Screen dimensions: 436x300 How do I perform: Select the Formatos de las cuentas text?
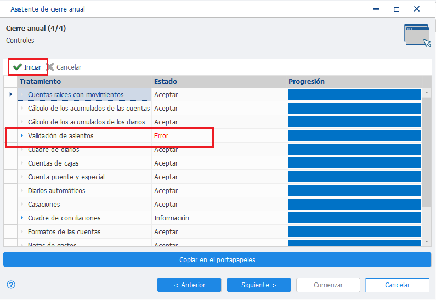64,231
